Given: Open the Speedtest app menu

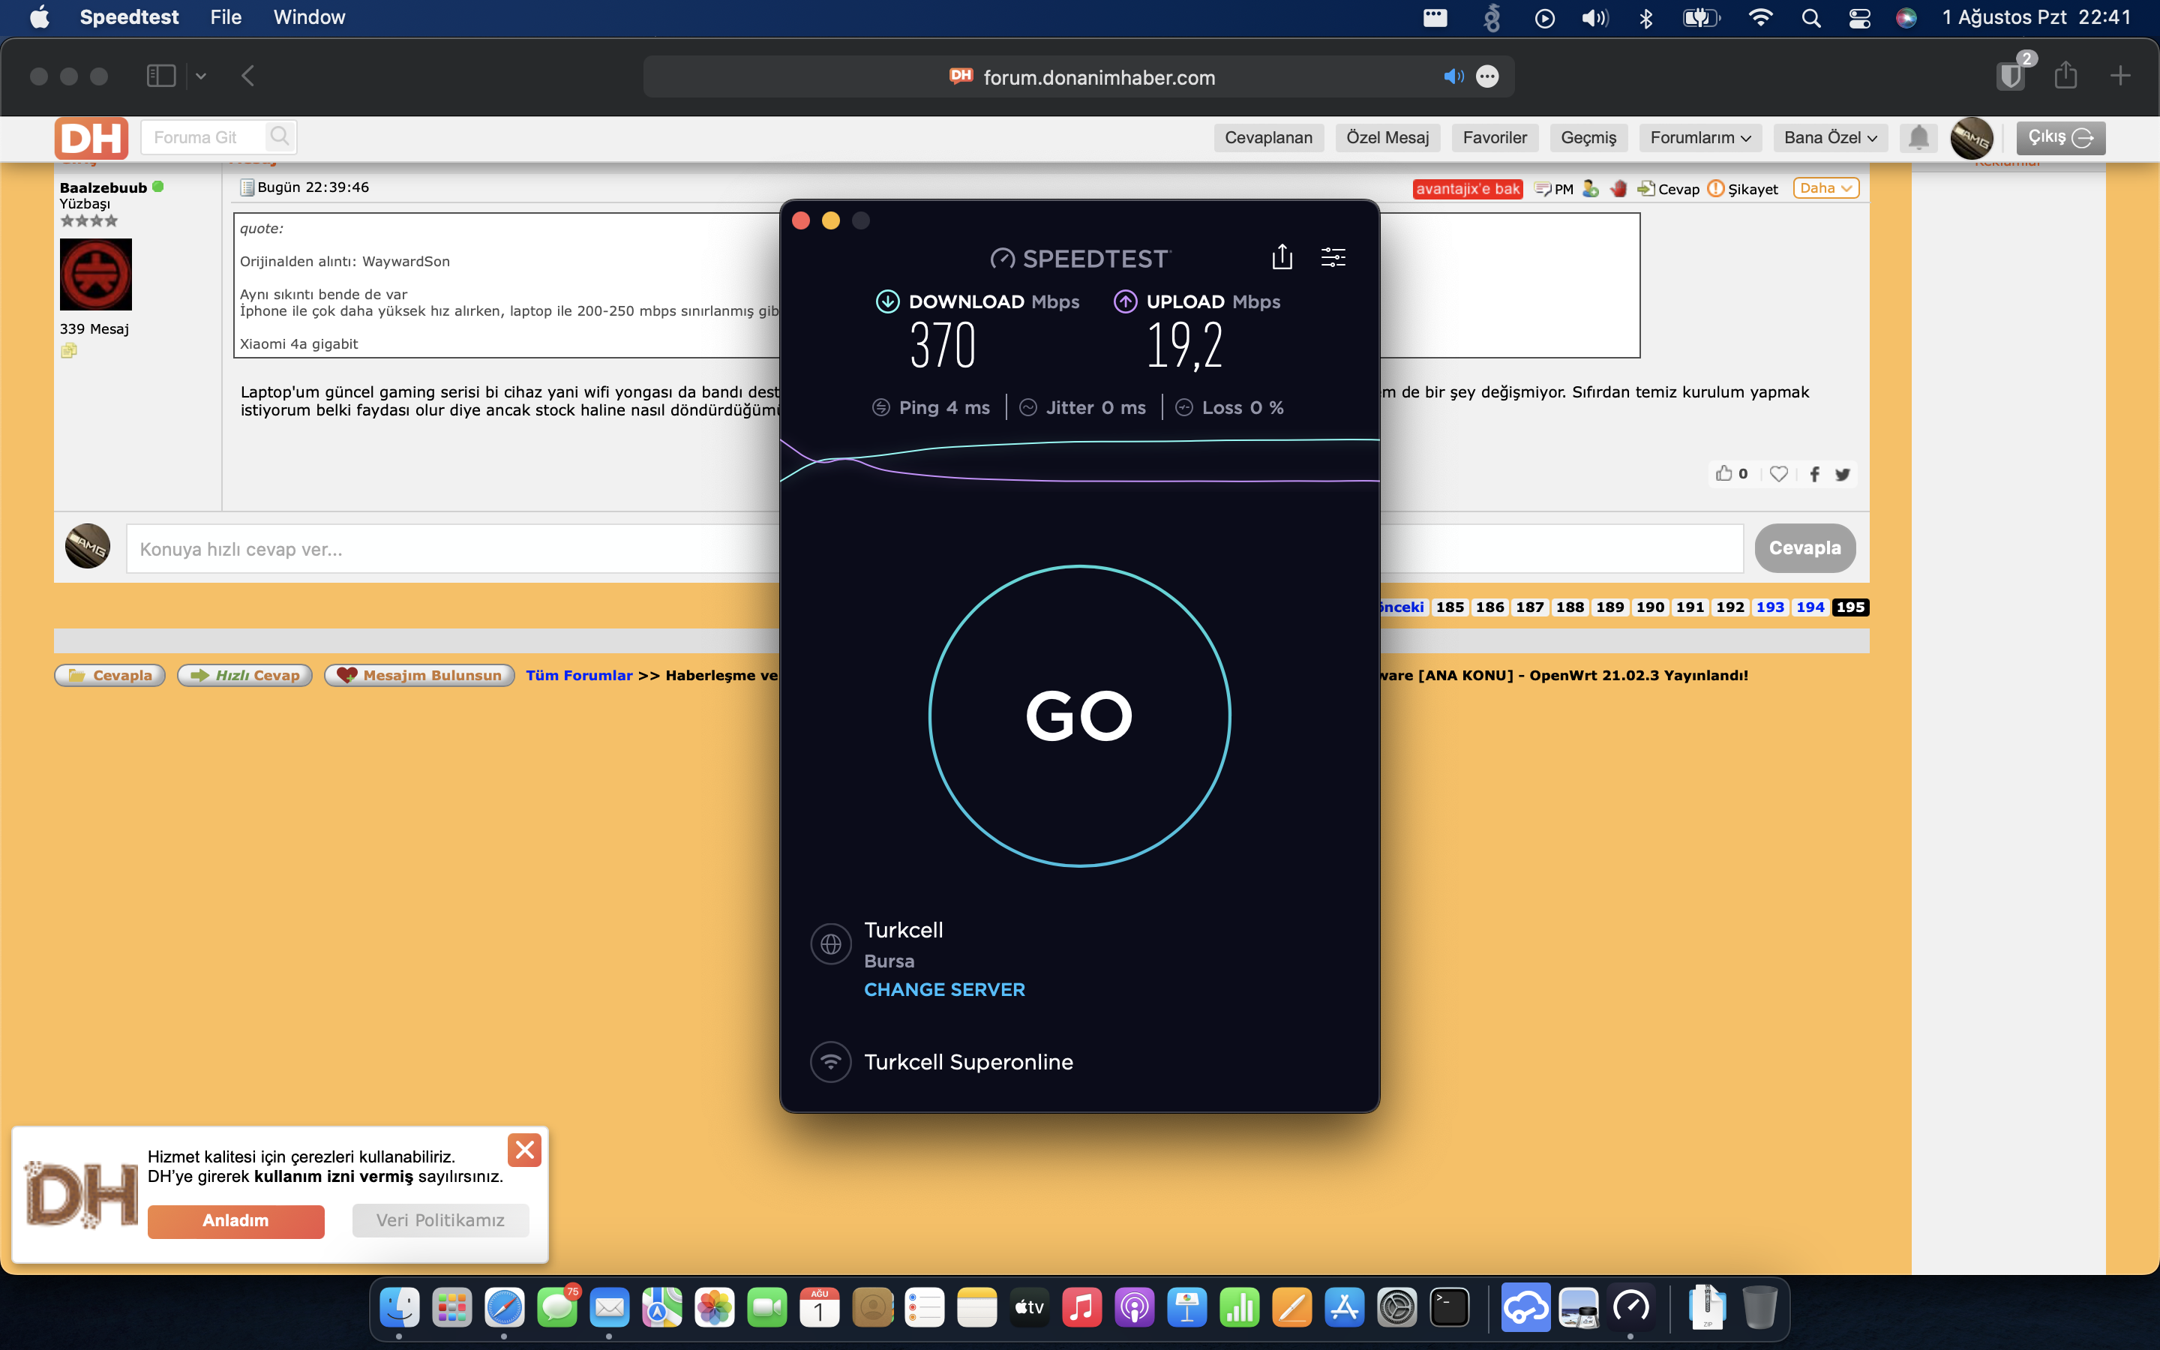Looking at the screenshot, I should pyautogui.click(x=128, y=17).
